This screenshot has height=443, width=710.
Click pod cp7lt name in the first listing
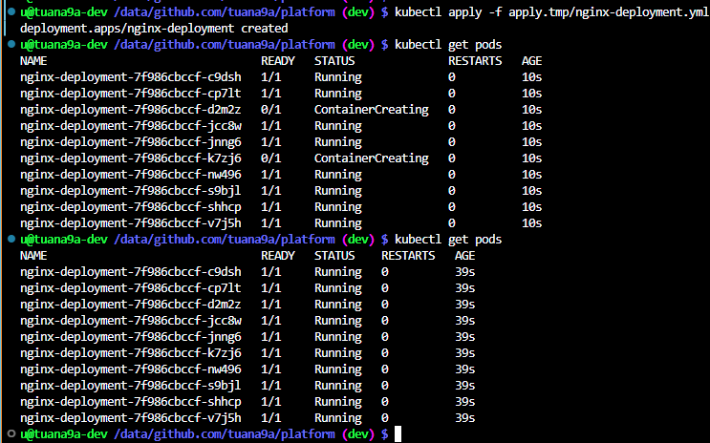(131, 94)
